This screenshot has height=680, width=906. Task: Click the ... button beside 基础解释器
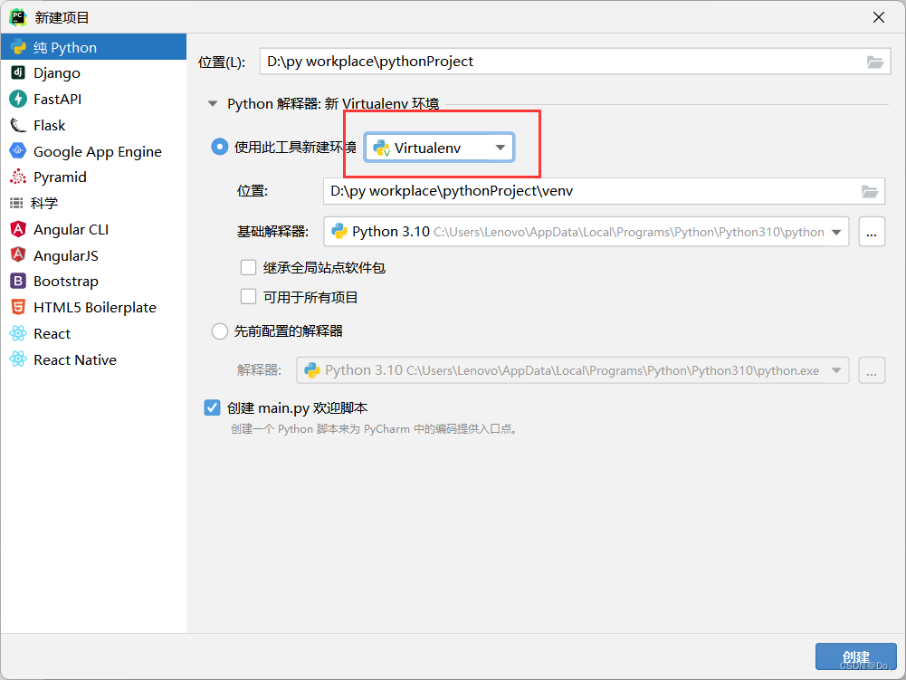pyautogui.click(x=872, y=232)
